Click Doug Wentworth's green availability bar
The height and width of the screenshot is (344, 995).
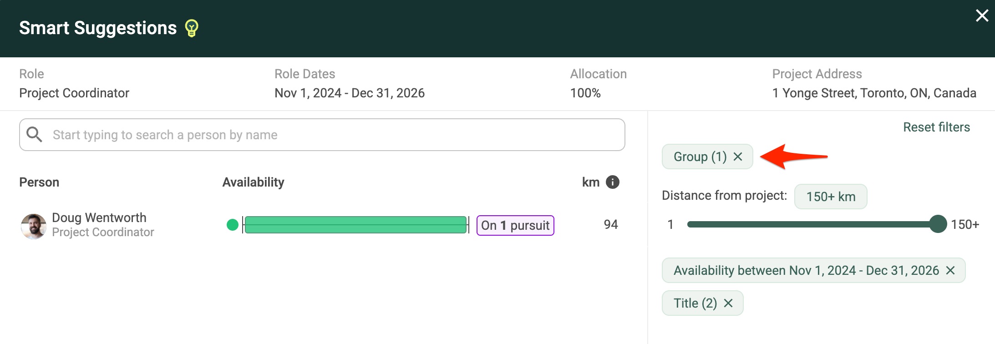[x=355, y=225]
